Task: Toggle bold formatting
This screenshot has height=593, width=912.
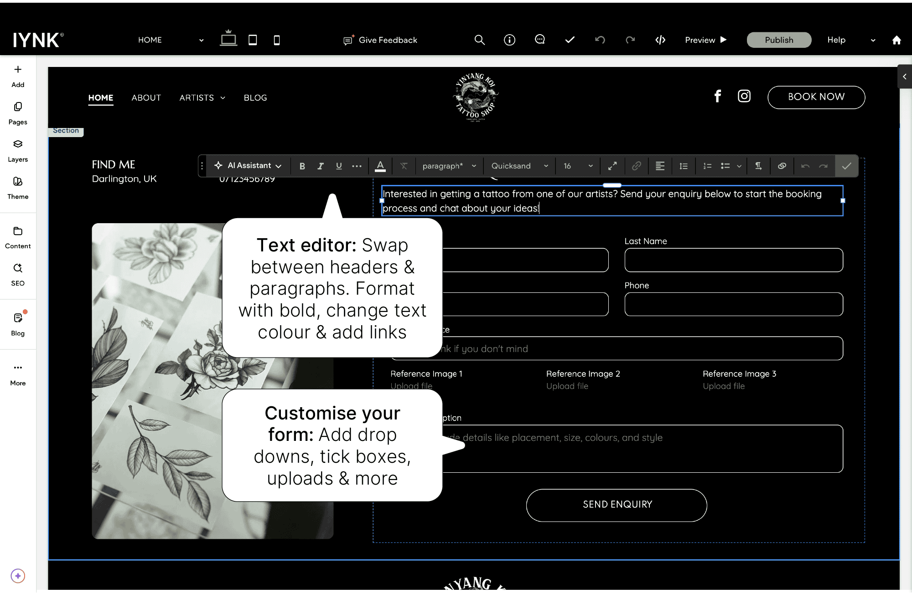Action: 302,166
